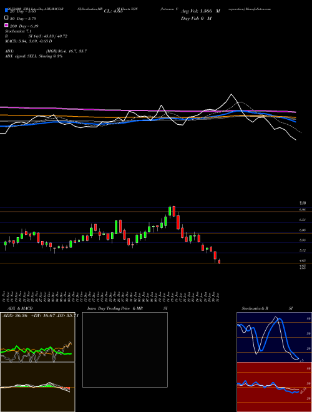Click the 'Intra Day Trading Price & MR' title

(x=115, y=308)
